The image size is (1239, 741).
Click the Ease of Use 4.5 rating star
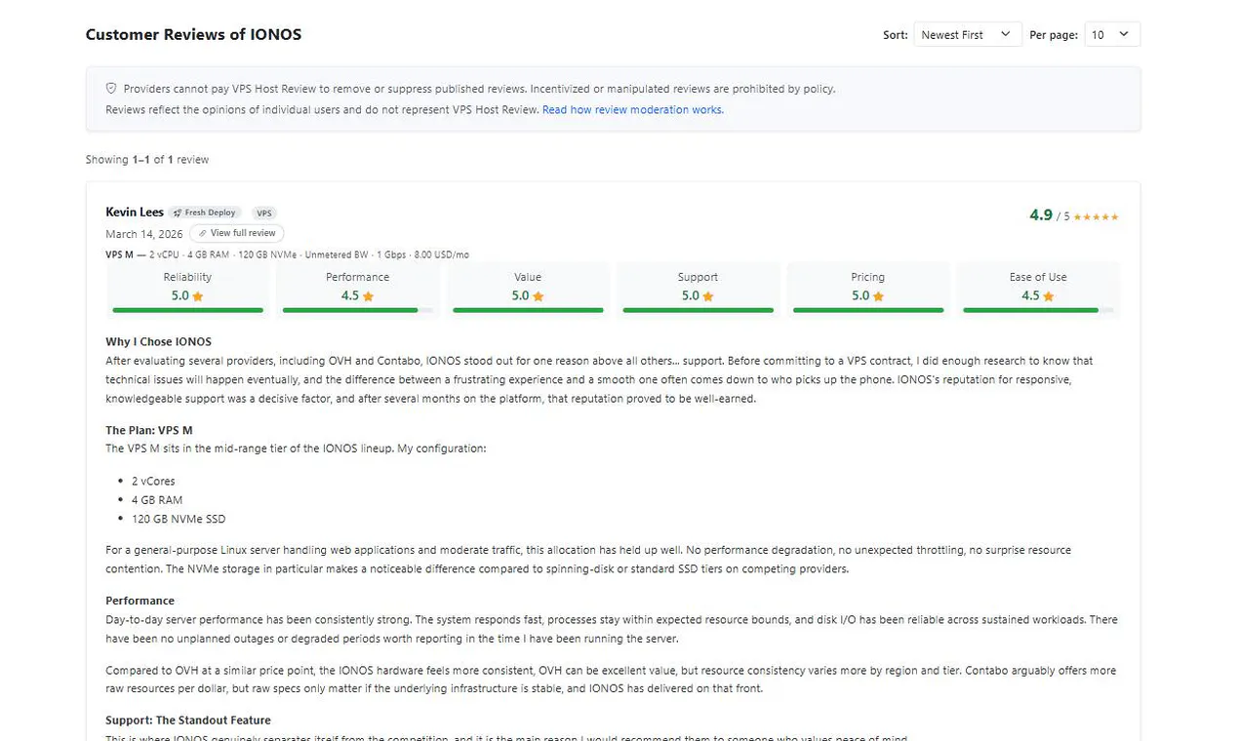[1048, 296]
